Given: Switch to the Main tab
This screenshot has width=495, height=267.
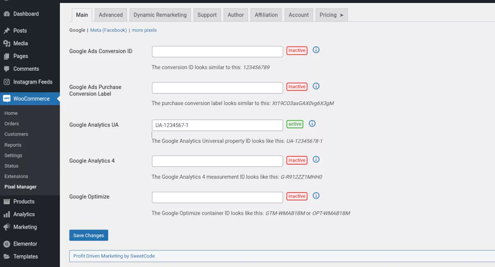Looking at the screenshot, I should point(82,15).
